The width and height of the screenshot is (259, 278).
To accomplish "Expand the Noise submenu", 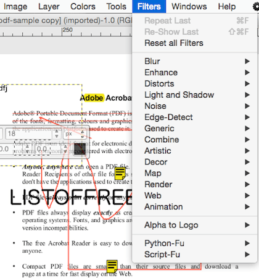I will click(194, 106).
